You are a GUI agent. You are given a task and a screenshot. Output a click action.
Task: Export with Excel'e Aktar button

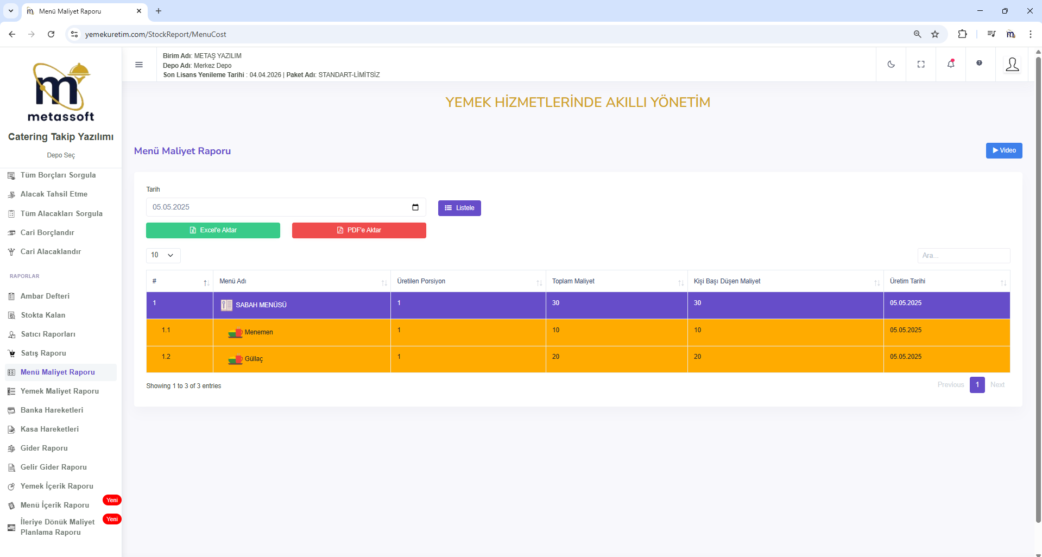(x=213, y=230)
